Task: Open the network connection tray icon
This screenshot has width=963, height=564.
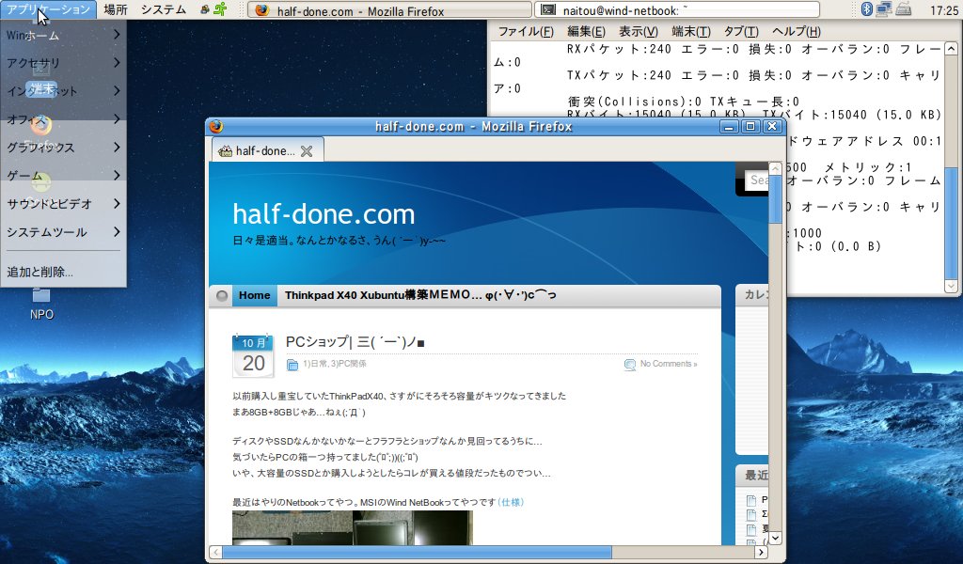Action: [884, 9]
